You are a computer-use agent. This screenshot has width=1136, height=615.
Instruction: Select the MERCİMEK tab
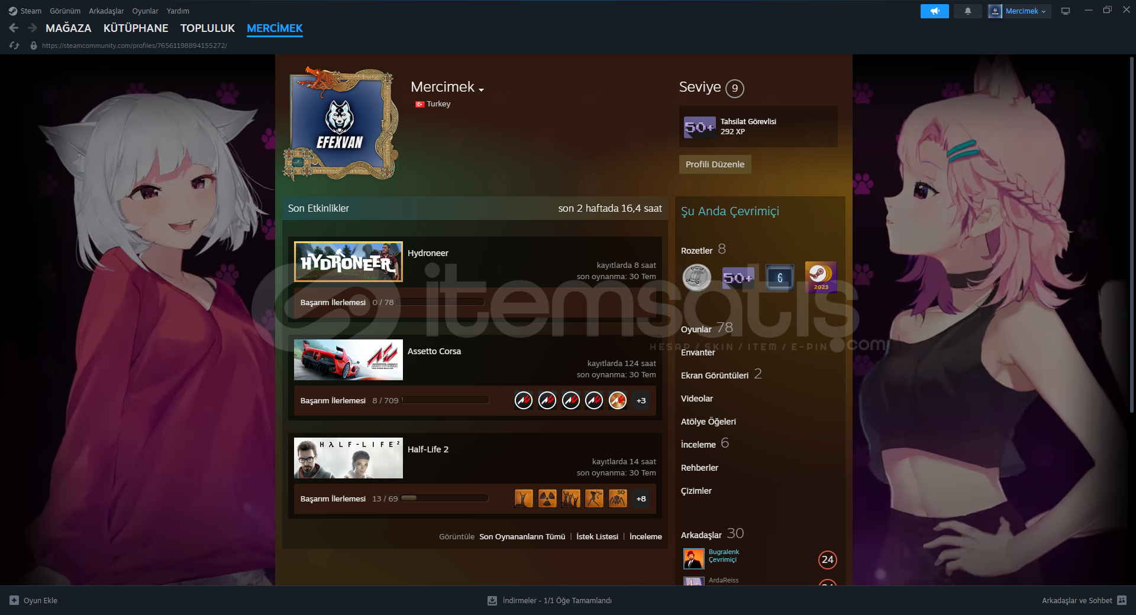(275, 28)
